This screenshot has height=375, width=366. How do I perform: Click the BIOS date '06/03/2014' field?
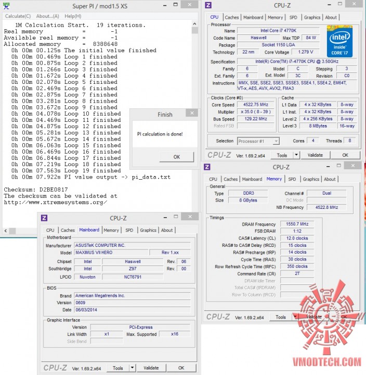point(133,310)
